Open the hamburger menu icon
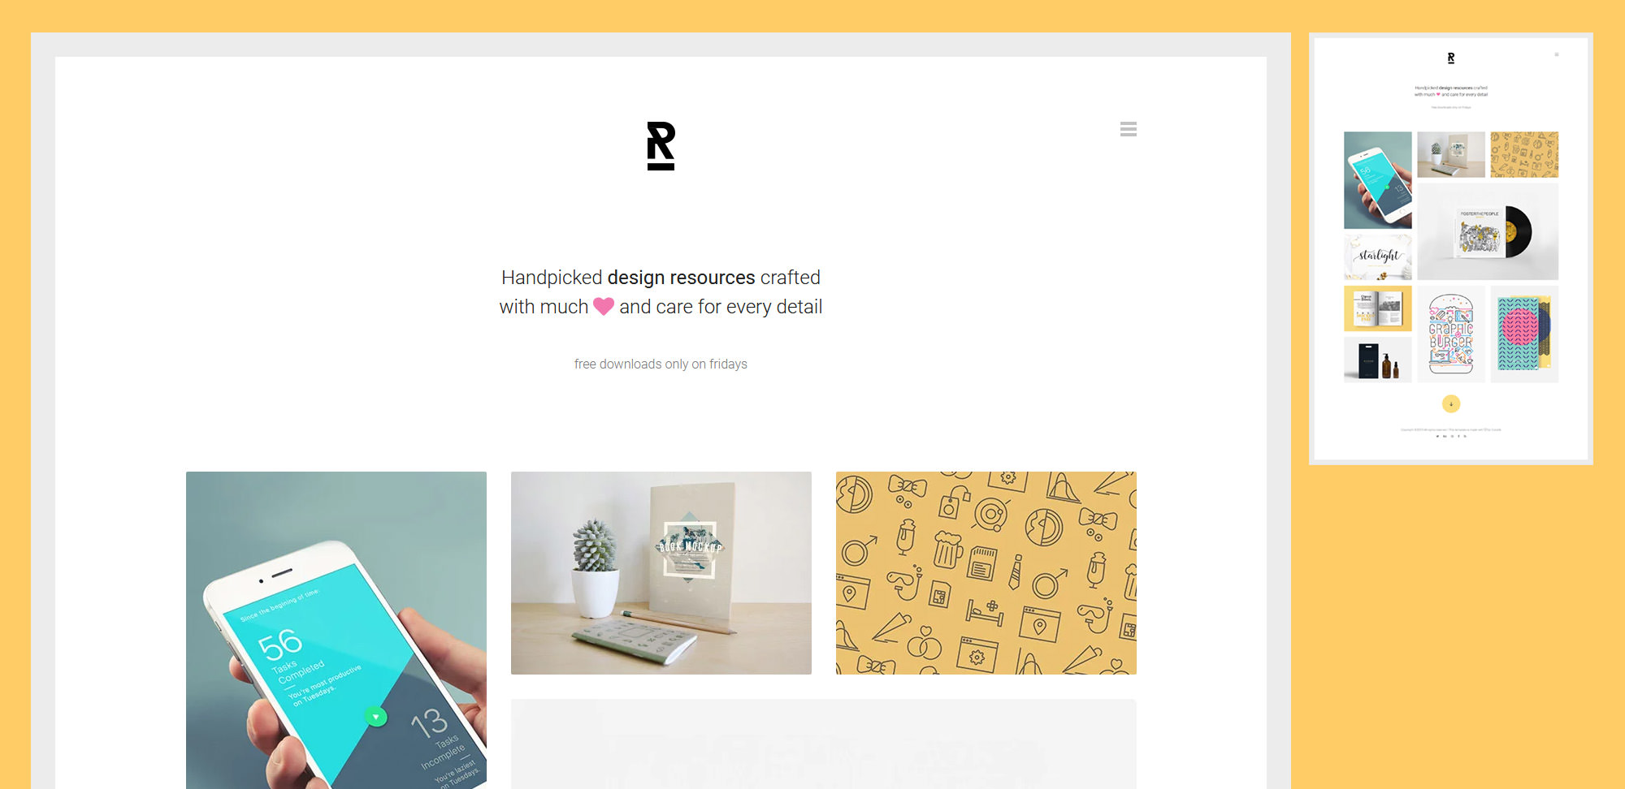 click(1128, 129)
